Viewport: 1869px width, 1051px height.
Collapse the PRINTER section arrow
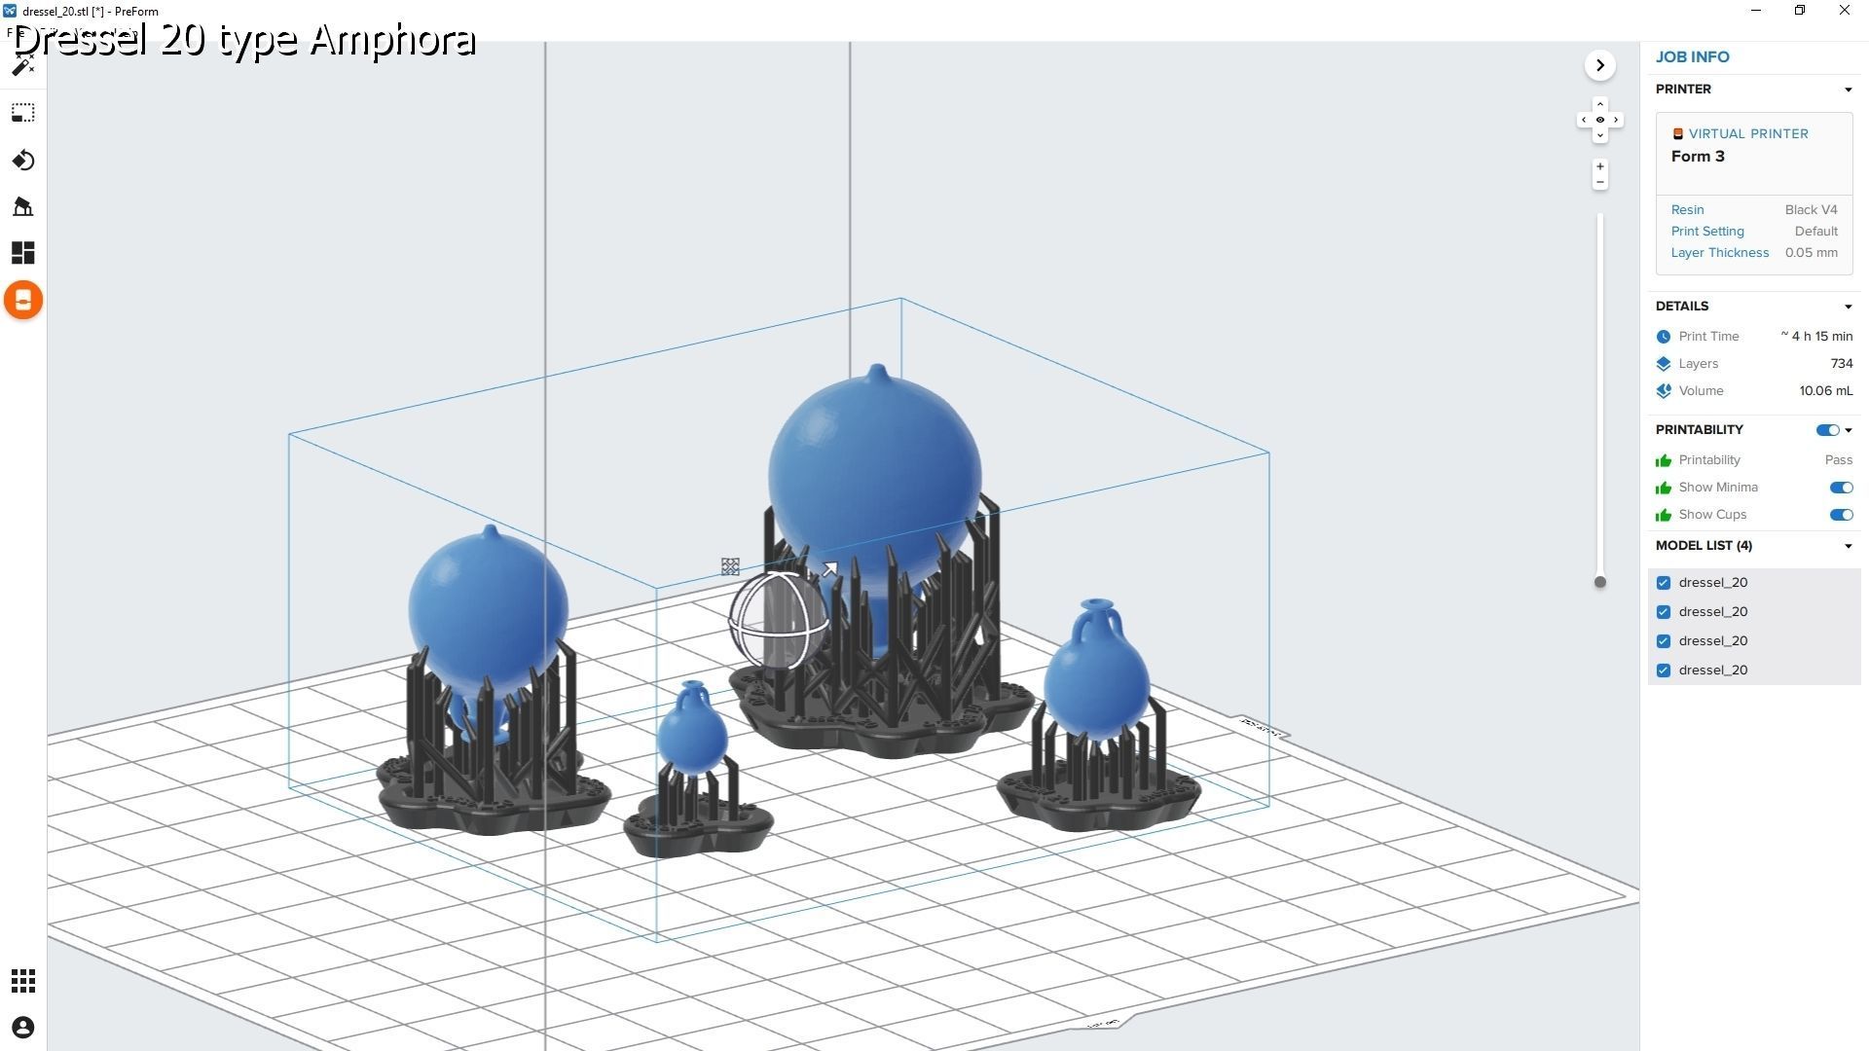[1848, 90]
